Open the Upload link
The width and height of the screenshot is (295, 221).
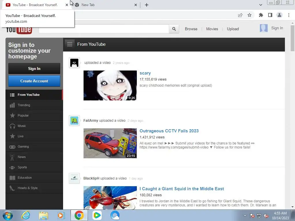tap(233, 29)
